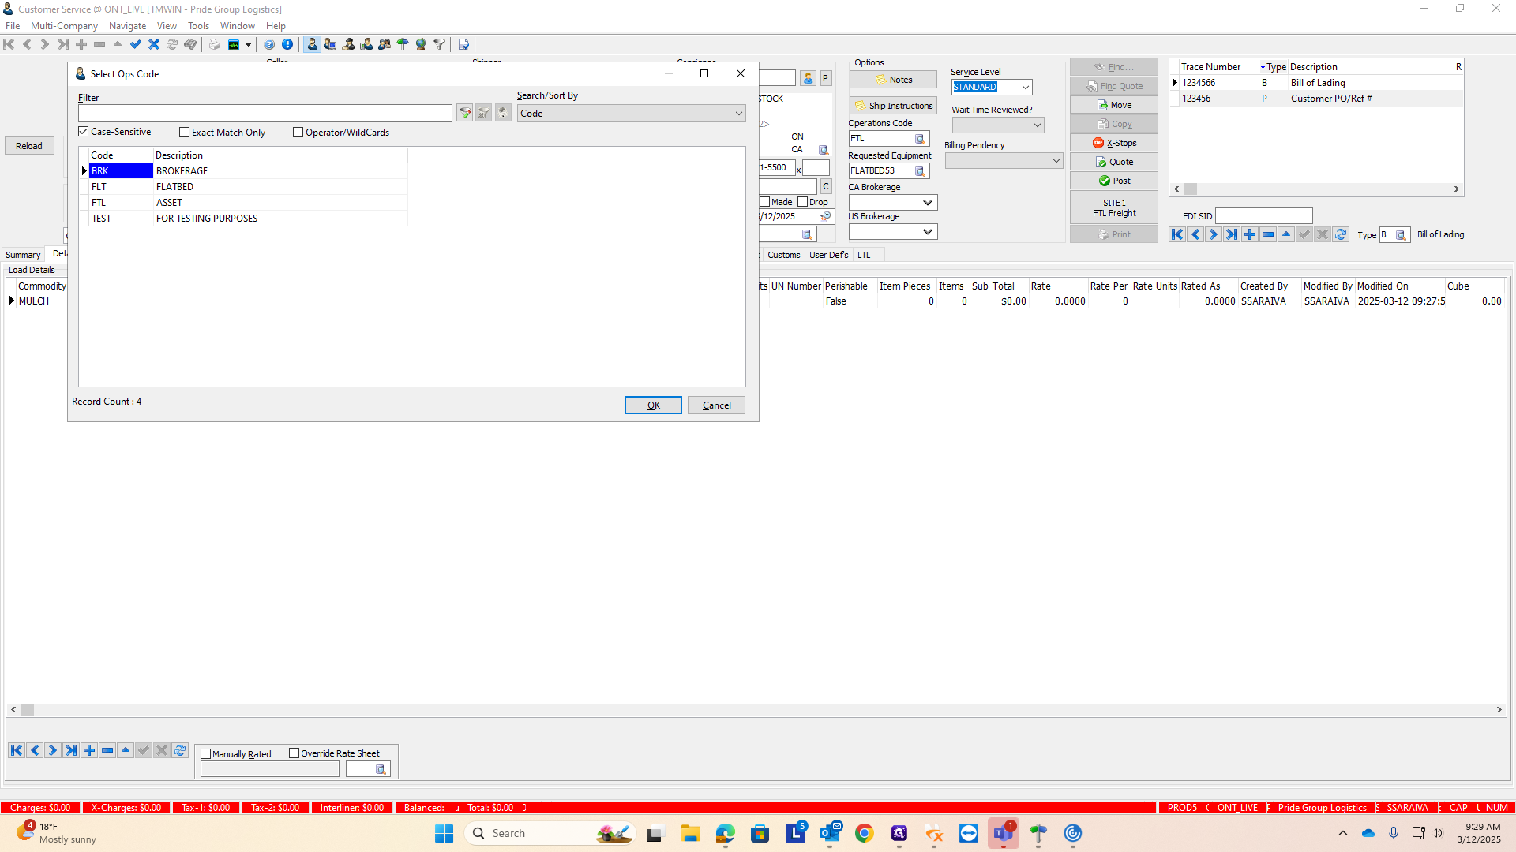Uncheck the Case-Sensitive checkbox
The image size is (1516, 852).
pyautogui.click(x=84, y=132)
